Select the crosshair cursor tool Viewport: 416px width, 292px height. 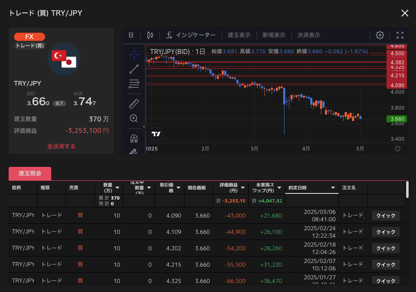tap(134, 54)
